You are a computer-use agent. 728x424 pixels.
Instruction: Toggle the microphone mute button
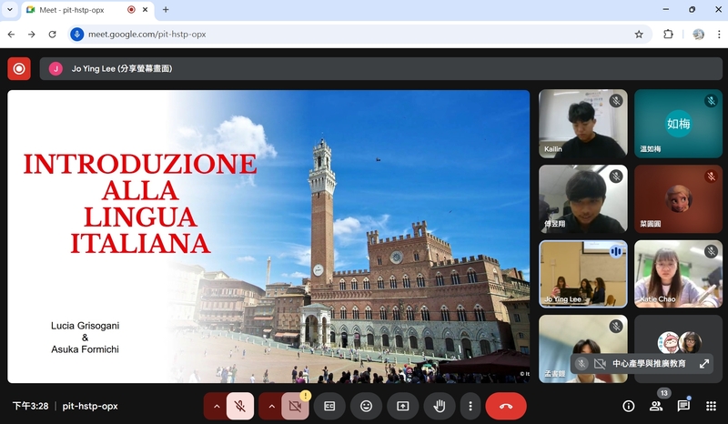click(240, 406)
